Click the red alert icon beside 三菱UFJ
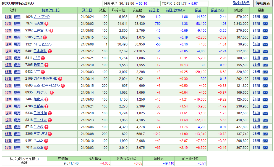 coord(50,134)
